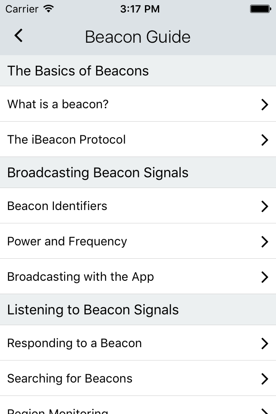Open 'The iBeacon Protocol' entry
Screen dimensions: 276x414
pyautogui.click(x=138, y=139)
